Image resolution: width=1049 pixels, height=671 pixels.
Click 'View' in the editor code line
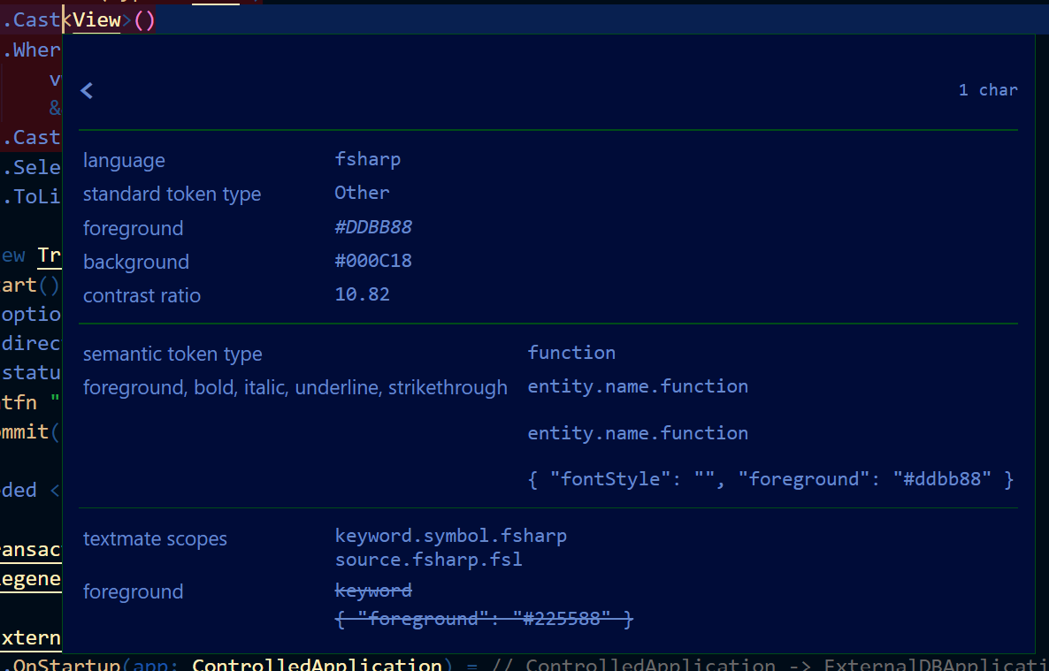point(96,20)
